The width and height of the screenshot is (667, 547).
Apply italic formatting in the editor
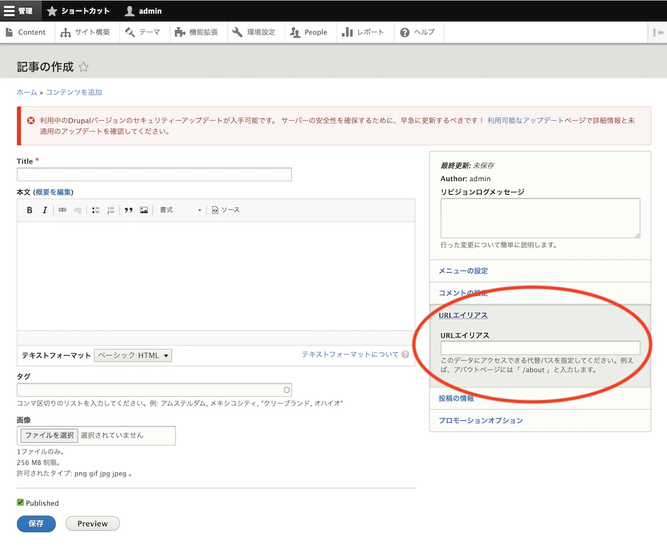44,209
